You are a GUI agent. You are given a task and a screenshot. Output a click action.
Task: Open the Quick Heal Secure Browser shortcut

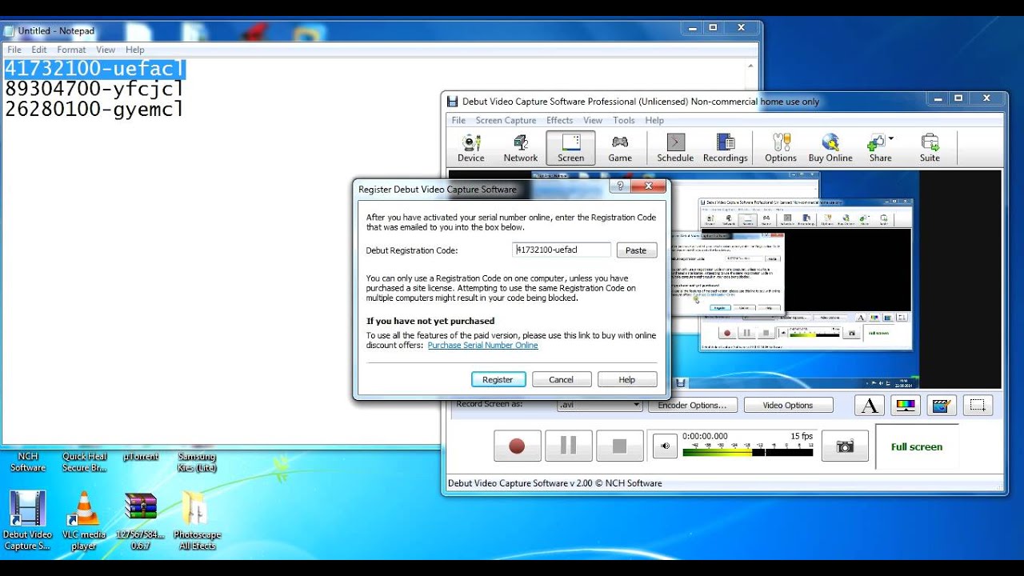point(85,462)
